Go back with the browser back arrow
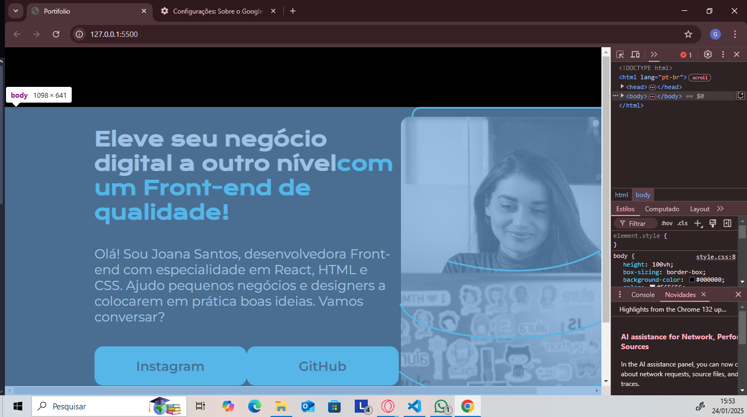 [x=17, y=34]
